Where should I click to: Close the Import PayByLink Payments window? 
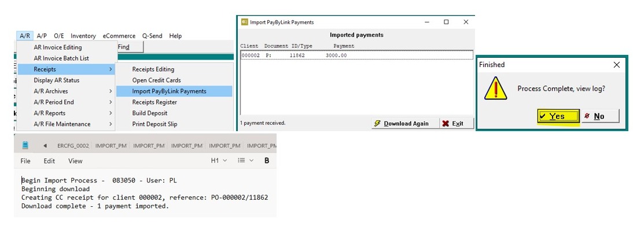pyautogui.click(x=465, y=22)
